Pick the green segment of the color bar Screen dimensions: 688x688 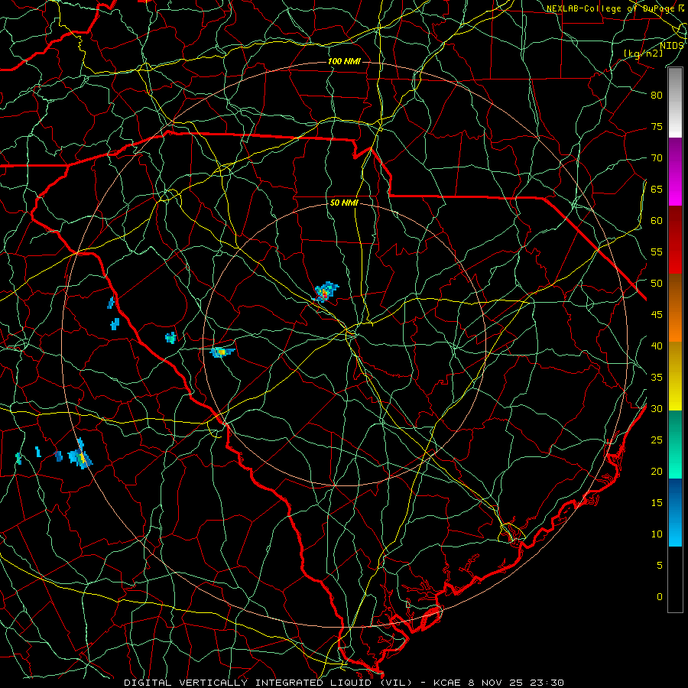click(675, 444)
